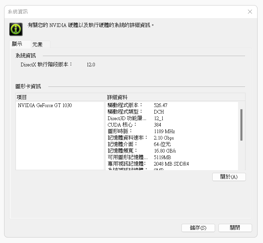Image resolution: width=263 pixels, height=243 pixels.
Task: Click the DirectX 執行階段版本 label
Action: (46, 65)
